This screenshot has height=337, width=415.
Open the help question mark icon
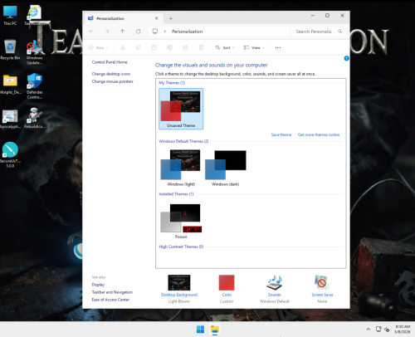[x=346, y=58]
